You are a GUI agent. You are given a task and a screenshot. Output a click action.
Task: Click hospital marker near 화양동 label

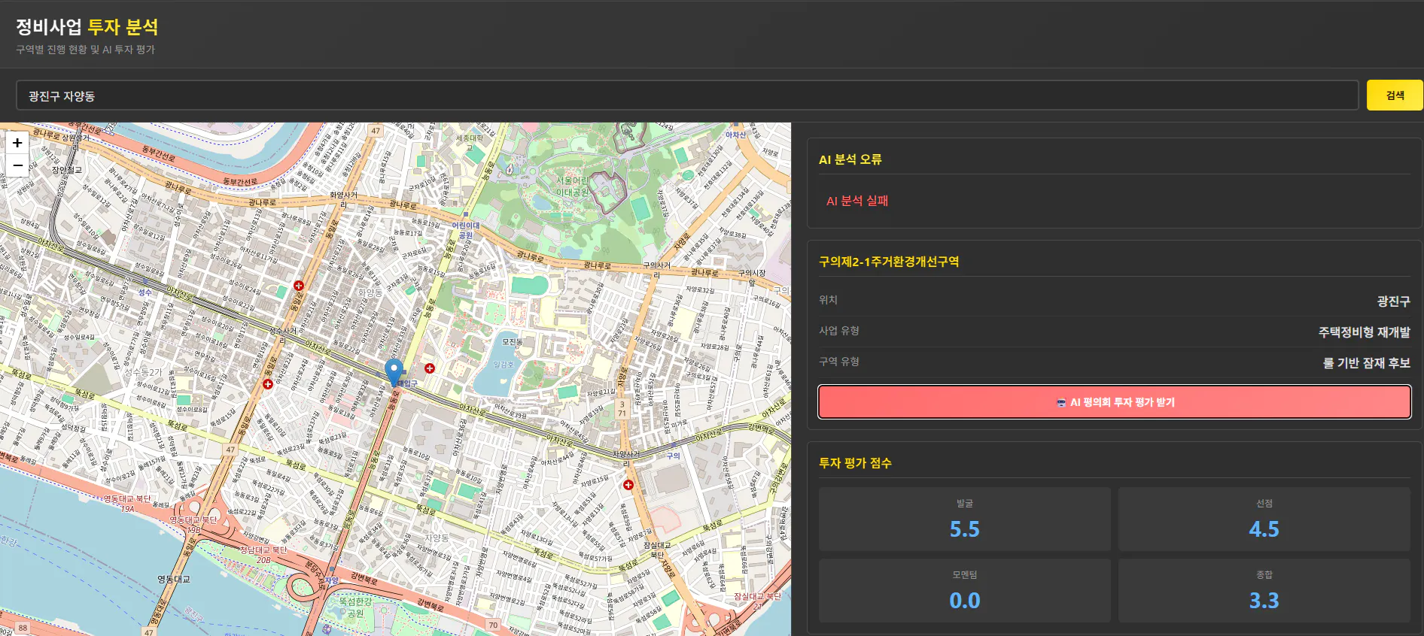(299, 286)
